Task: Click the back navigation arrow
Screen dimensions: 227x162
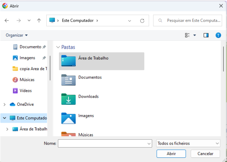Action: [x=7, y=21]
